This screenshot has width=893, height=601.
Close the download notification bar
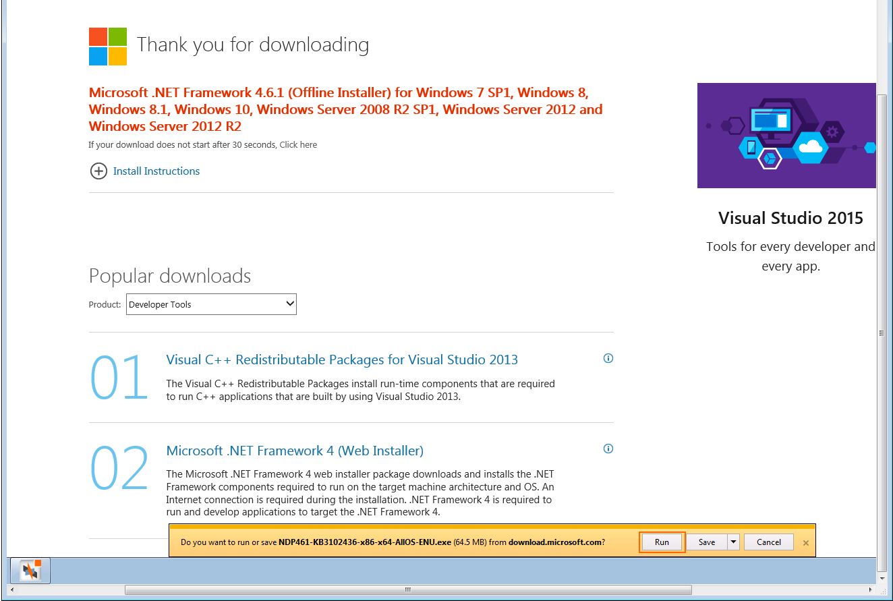805,543
